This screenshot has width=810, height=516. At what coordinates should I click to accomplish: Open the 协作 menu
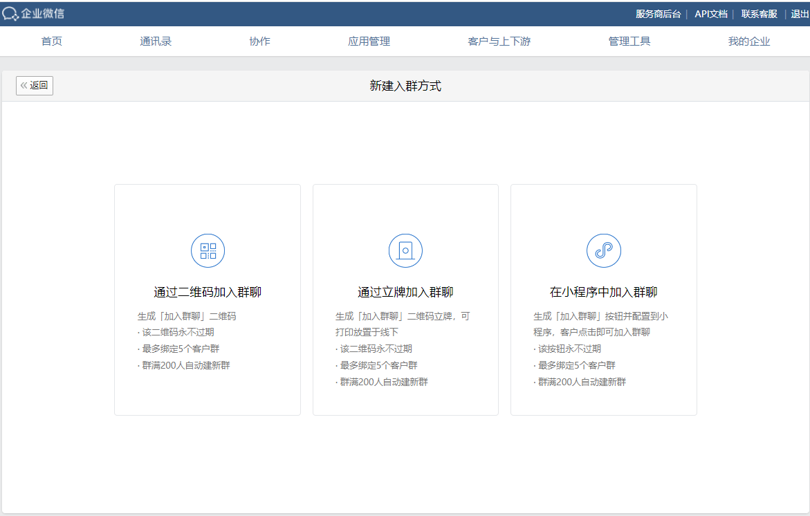tap(259, 42)
